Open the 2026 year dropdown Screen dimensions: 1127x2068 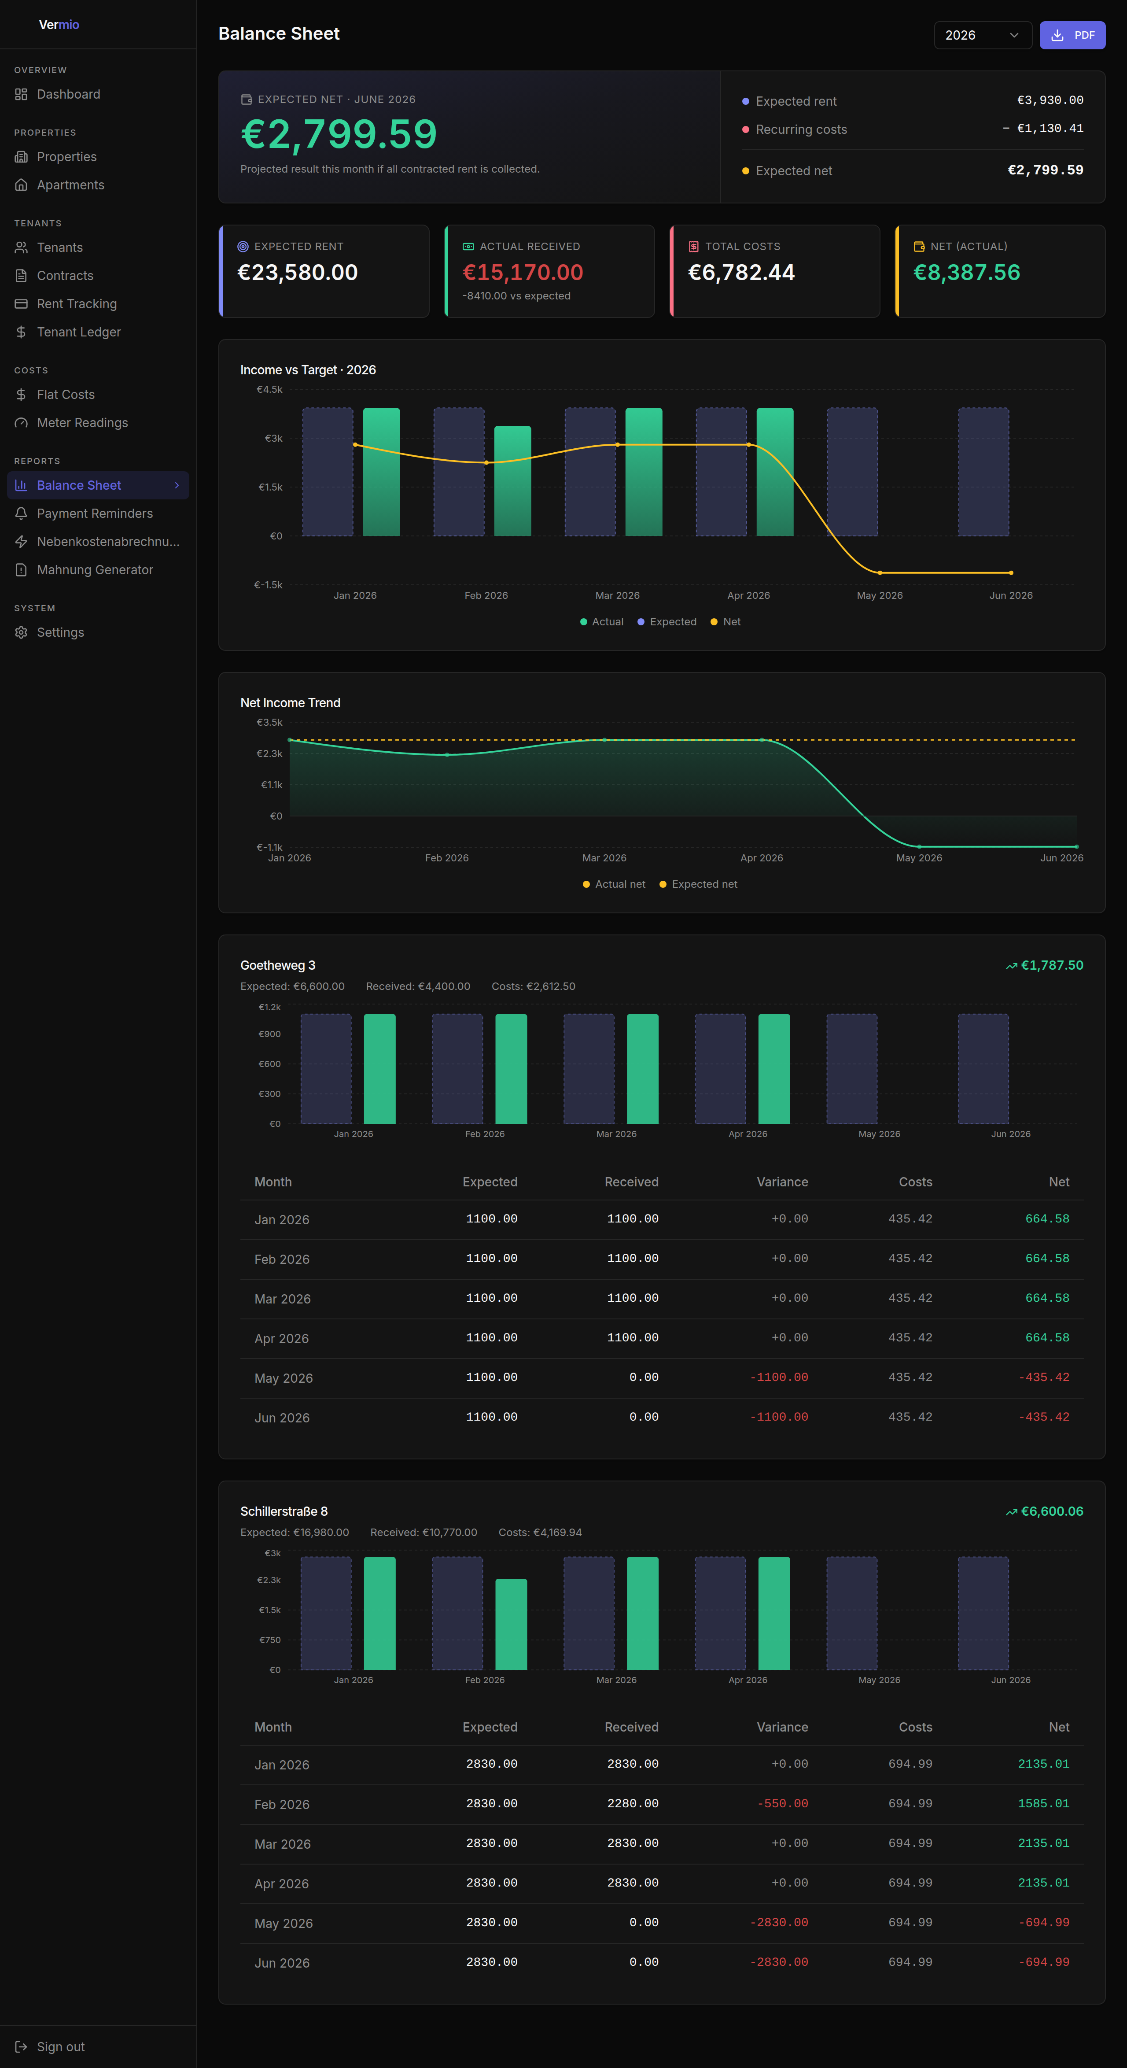[983, 35]
